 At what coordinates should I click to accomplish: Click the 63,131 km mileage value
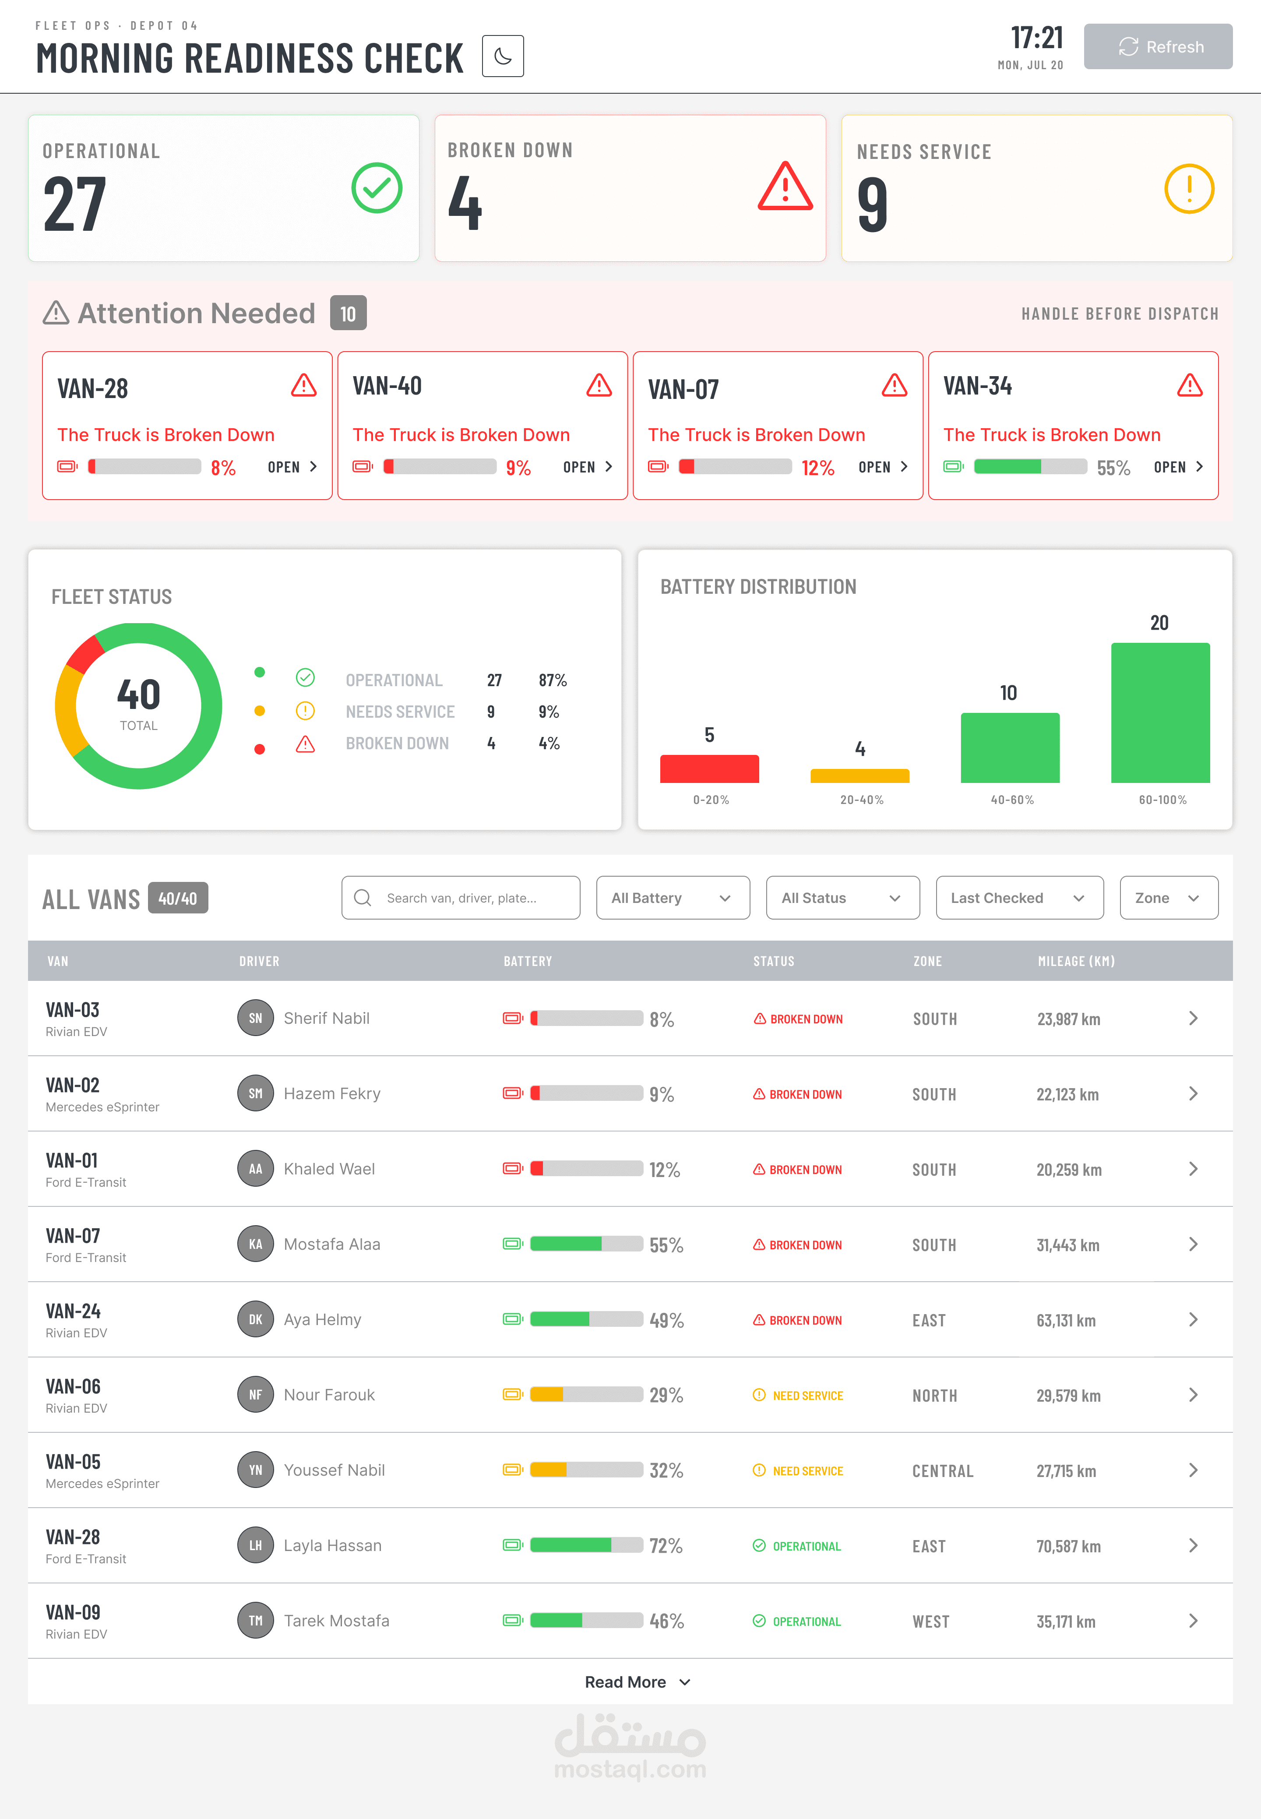pyautogui.click(x=1066, y=1320)
